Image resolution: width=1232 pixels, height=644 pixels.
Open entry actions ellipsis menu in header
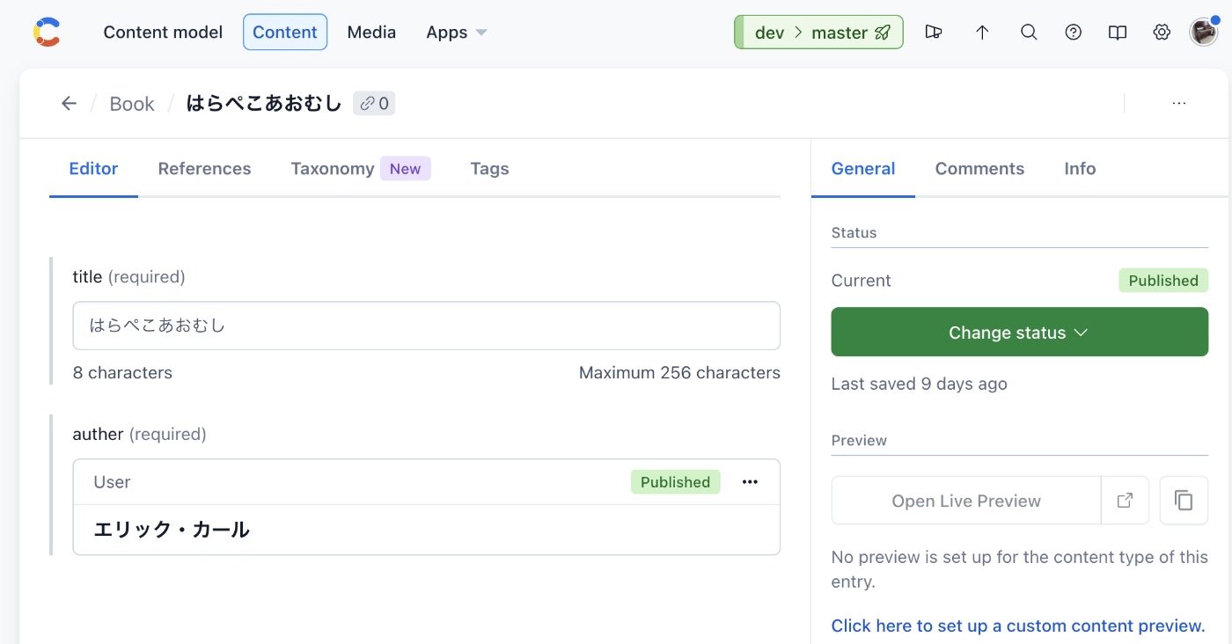tap(1179, 104)
